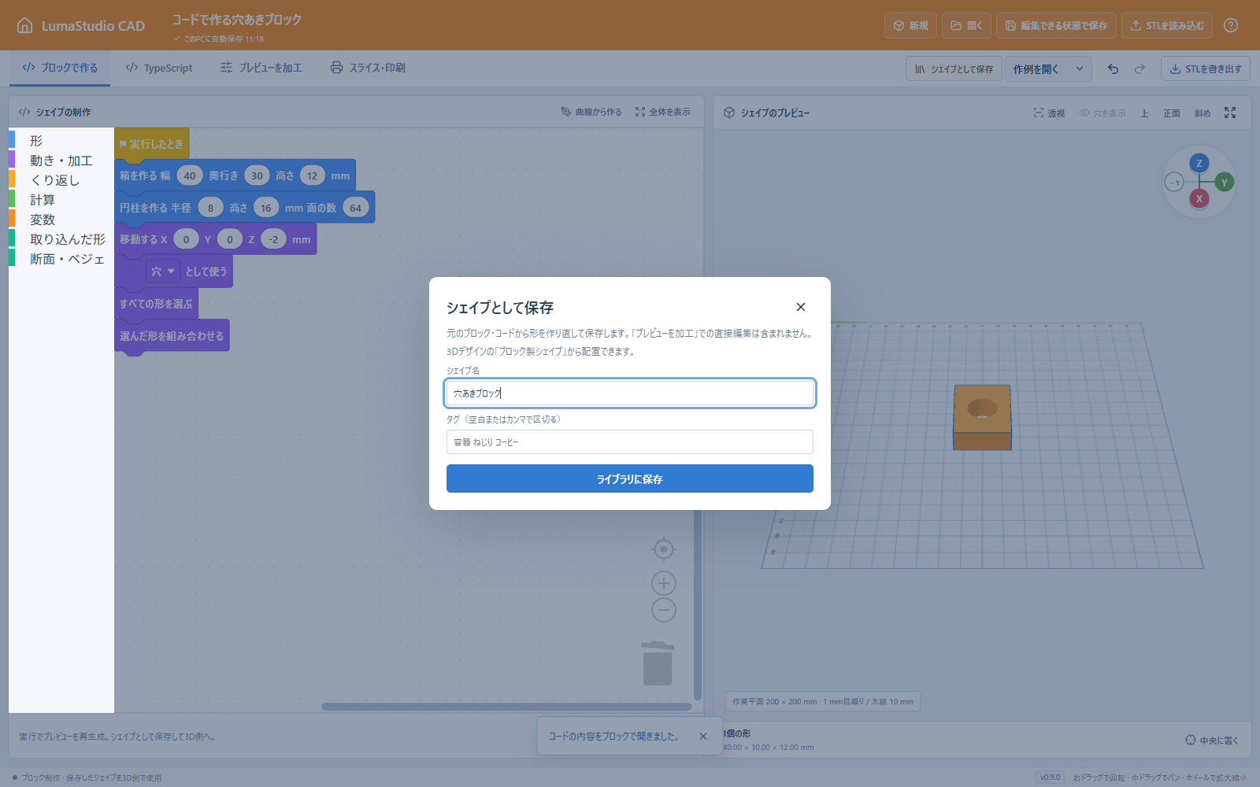Select the 上 top view button
Image resolution: width=1260 pixels, height=787 pixels.
coord(1144,113)
